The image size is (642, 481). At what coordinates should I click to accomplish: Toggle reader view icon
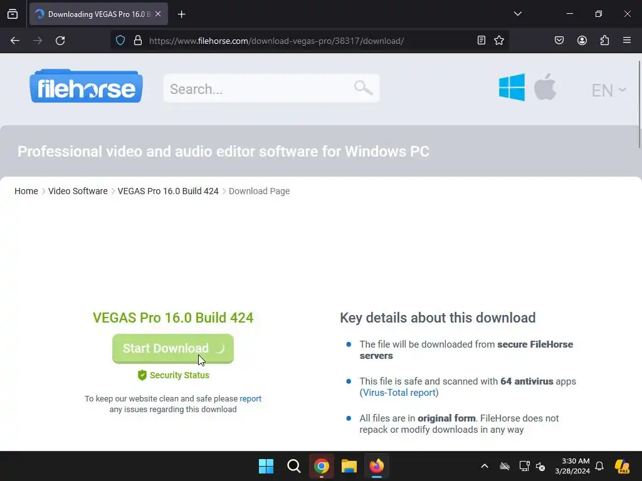(481, 40)
